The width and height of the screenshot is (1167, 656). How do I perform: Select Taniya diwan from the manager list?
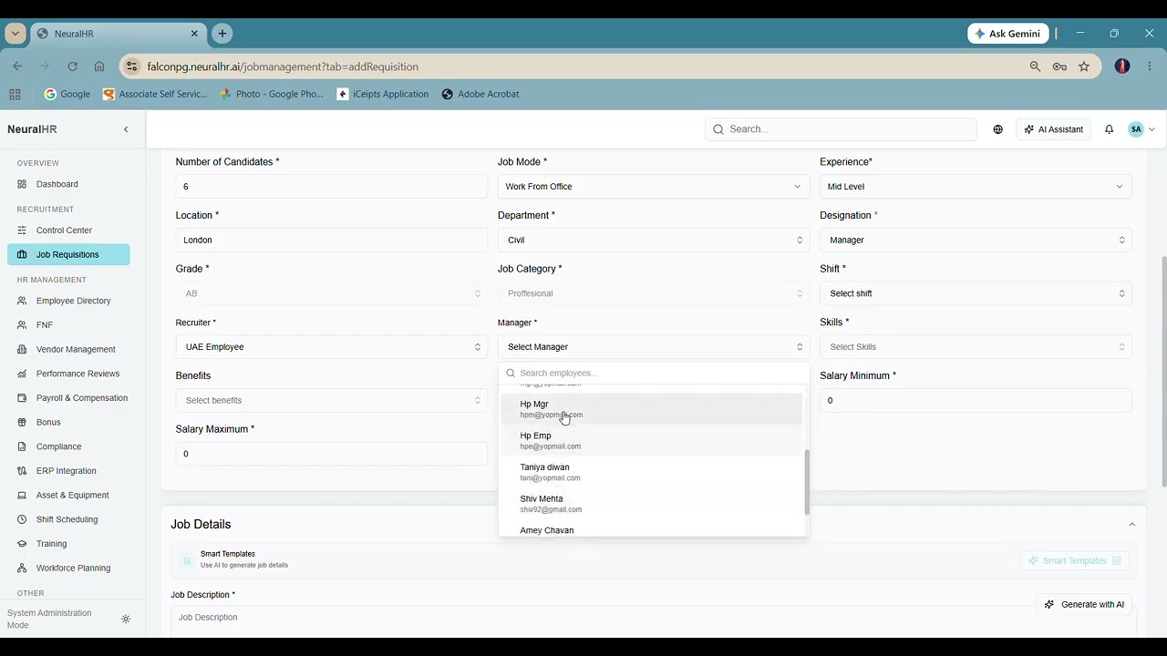tap(652, 472)
